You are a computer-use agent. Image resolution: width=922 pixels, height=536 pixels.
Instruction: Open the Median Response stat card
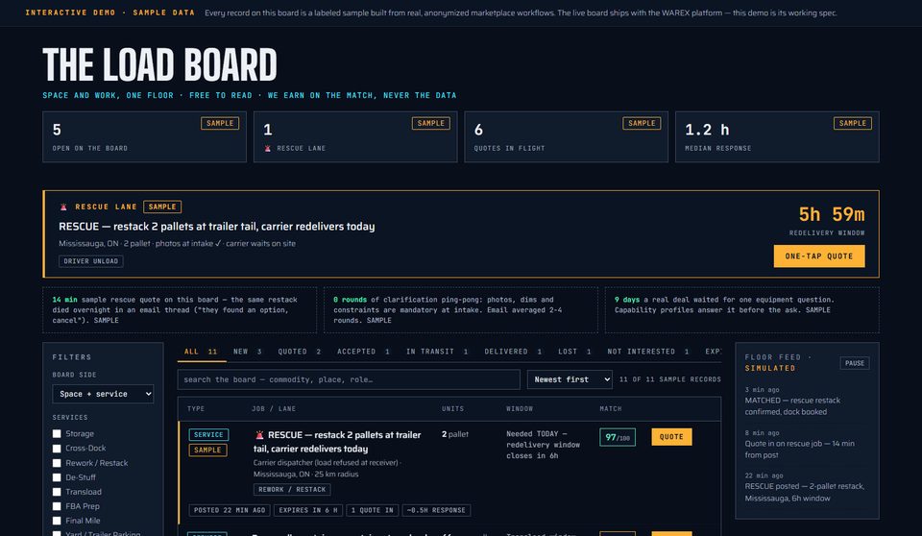click(777, 136)
